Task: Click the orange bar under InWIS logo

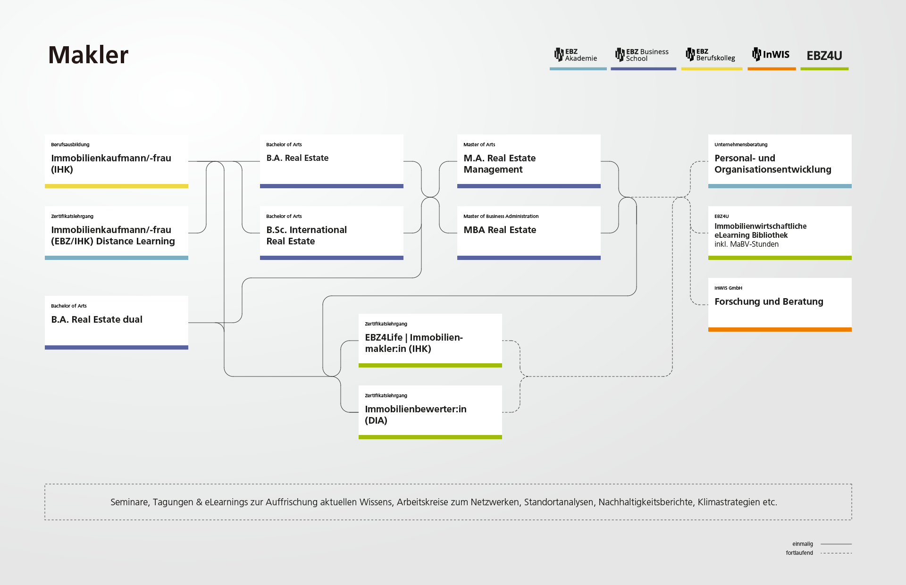Action: click(772, 69)
